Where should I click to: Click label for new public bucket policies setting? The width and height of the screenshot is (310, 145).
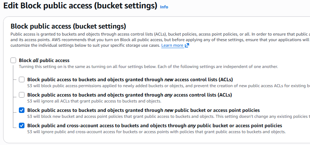(143, 110)
